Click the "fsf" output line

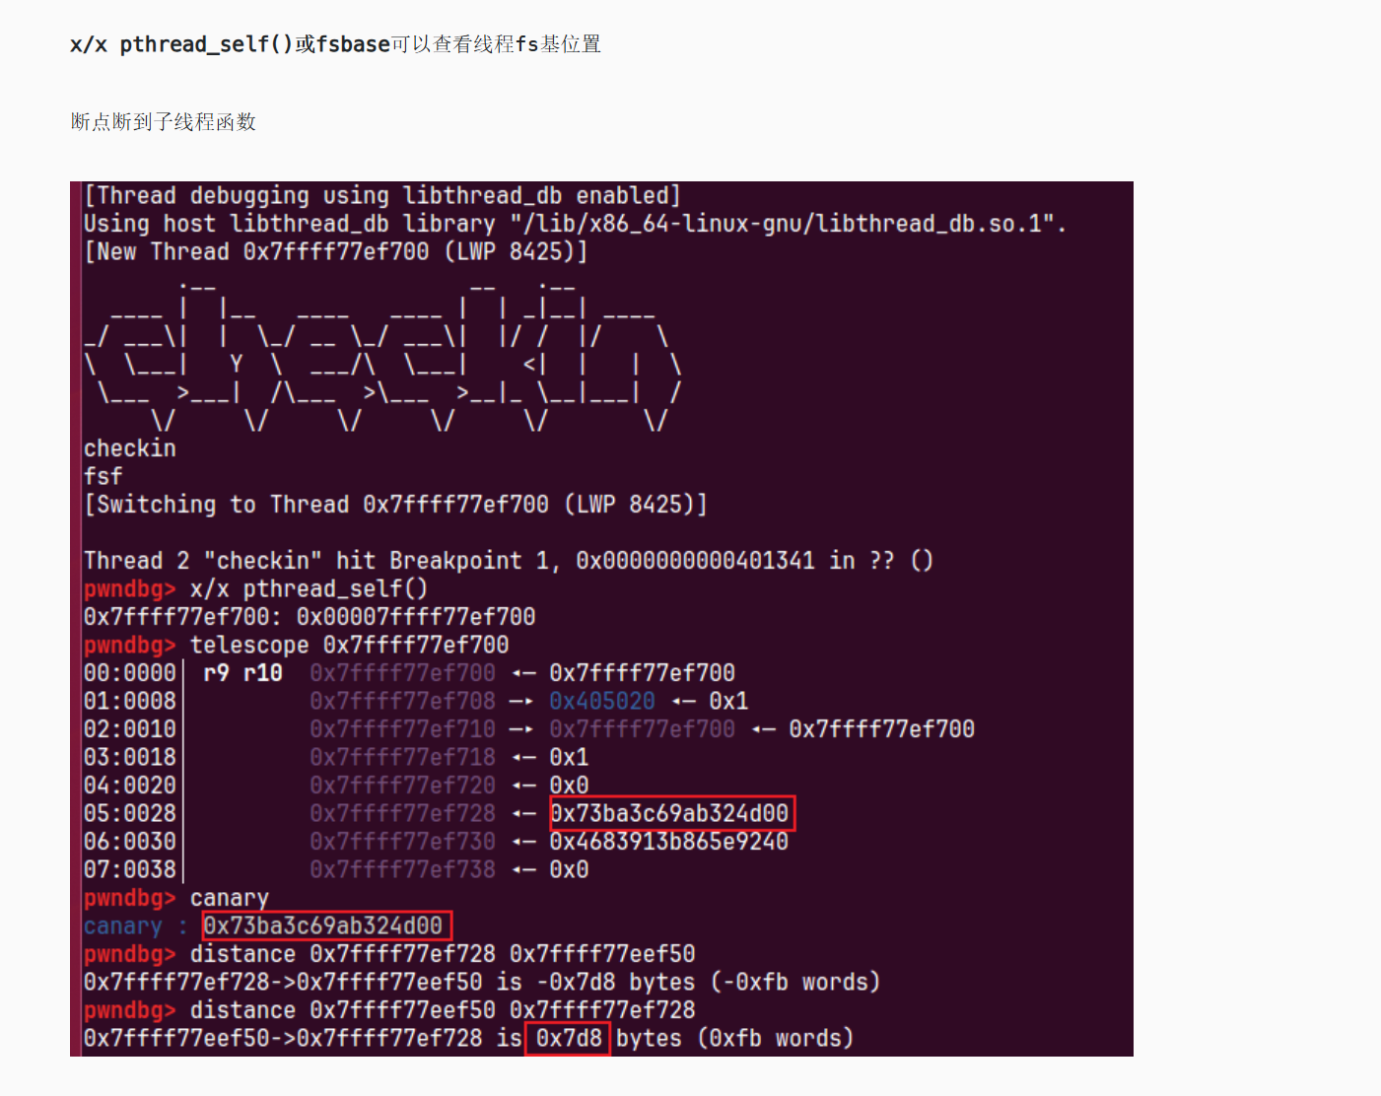pos(104,476)
